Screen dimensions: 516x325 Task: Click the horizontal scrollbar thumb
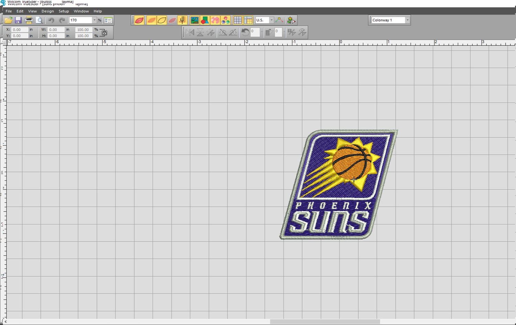pos(325,322)
